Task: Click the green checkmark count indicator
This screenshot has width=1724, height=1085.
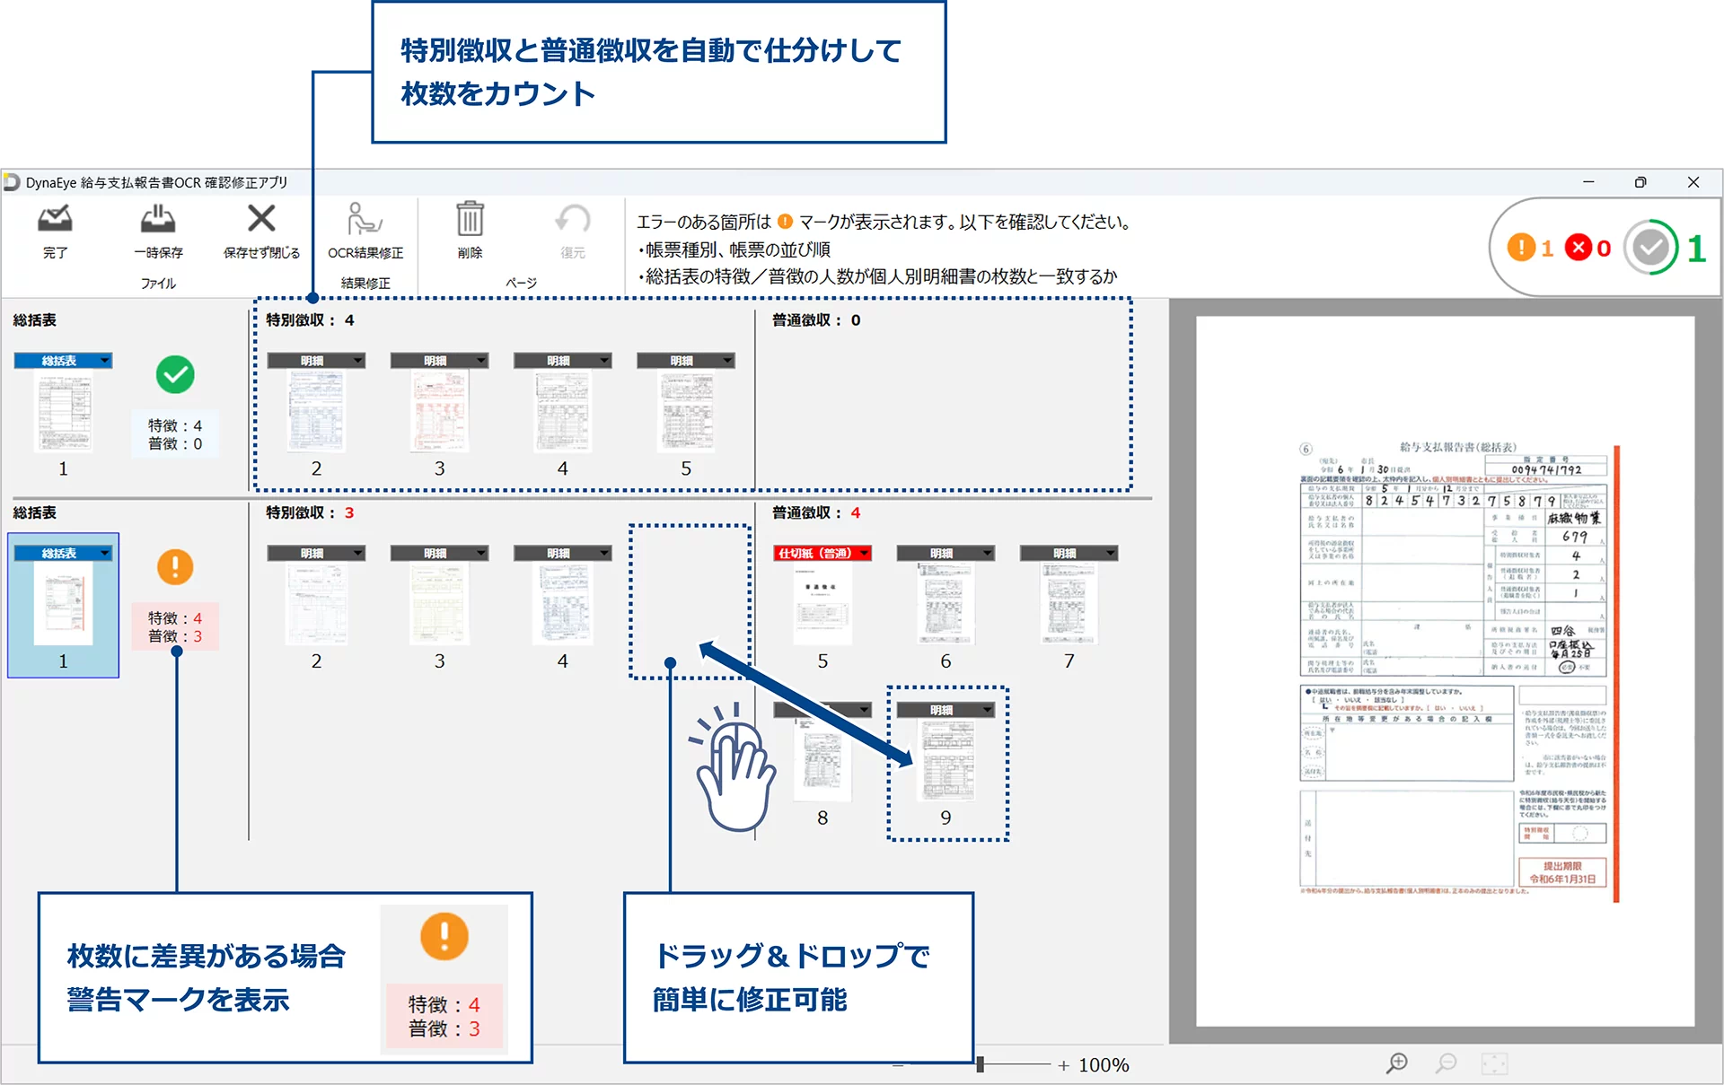Action: [1652, 248]
